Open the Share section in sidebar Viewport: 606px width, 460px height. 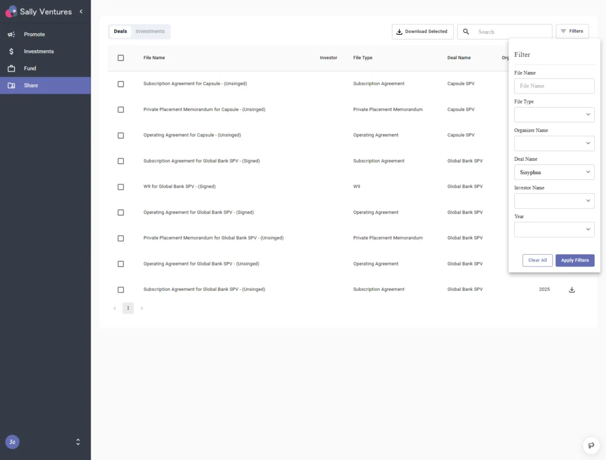tap(31, 86)
